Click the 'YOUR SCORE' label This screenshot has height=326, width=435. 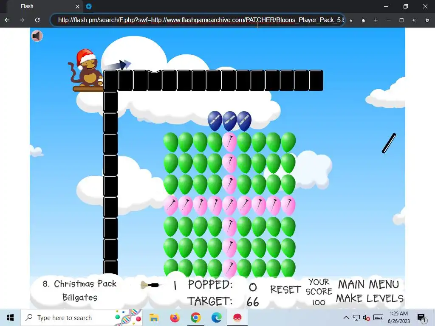coord(319,287)
